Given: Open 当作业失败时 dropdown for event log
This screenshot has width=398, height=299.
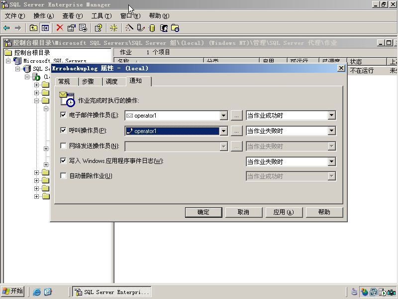Looking at the screenshot, I should tap(331, 161).
